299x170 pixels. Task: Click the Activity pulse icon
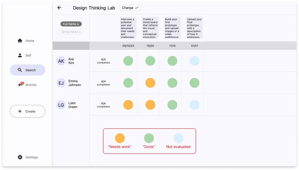(21, 84)
